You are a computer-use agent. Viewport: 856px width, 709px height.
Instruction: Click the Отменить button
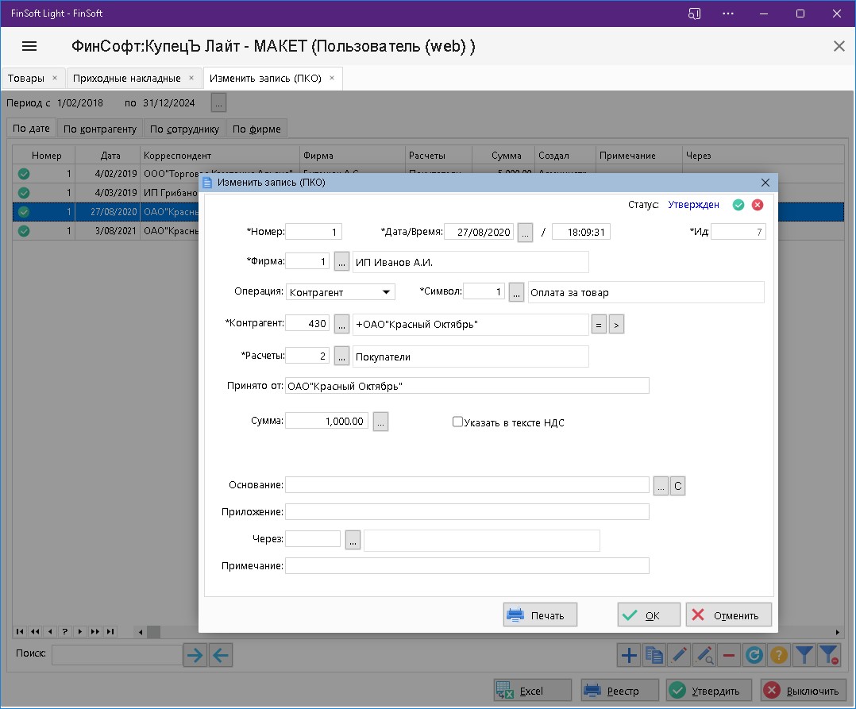(728, 615)
